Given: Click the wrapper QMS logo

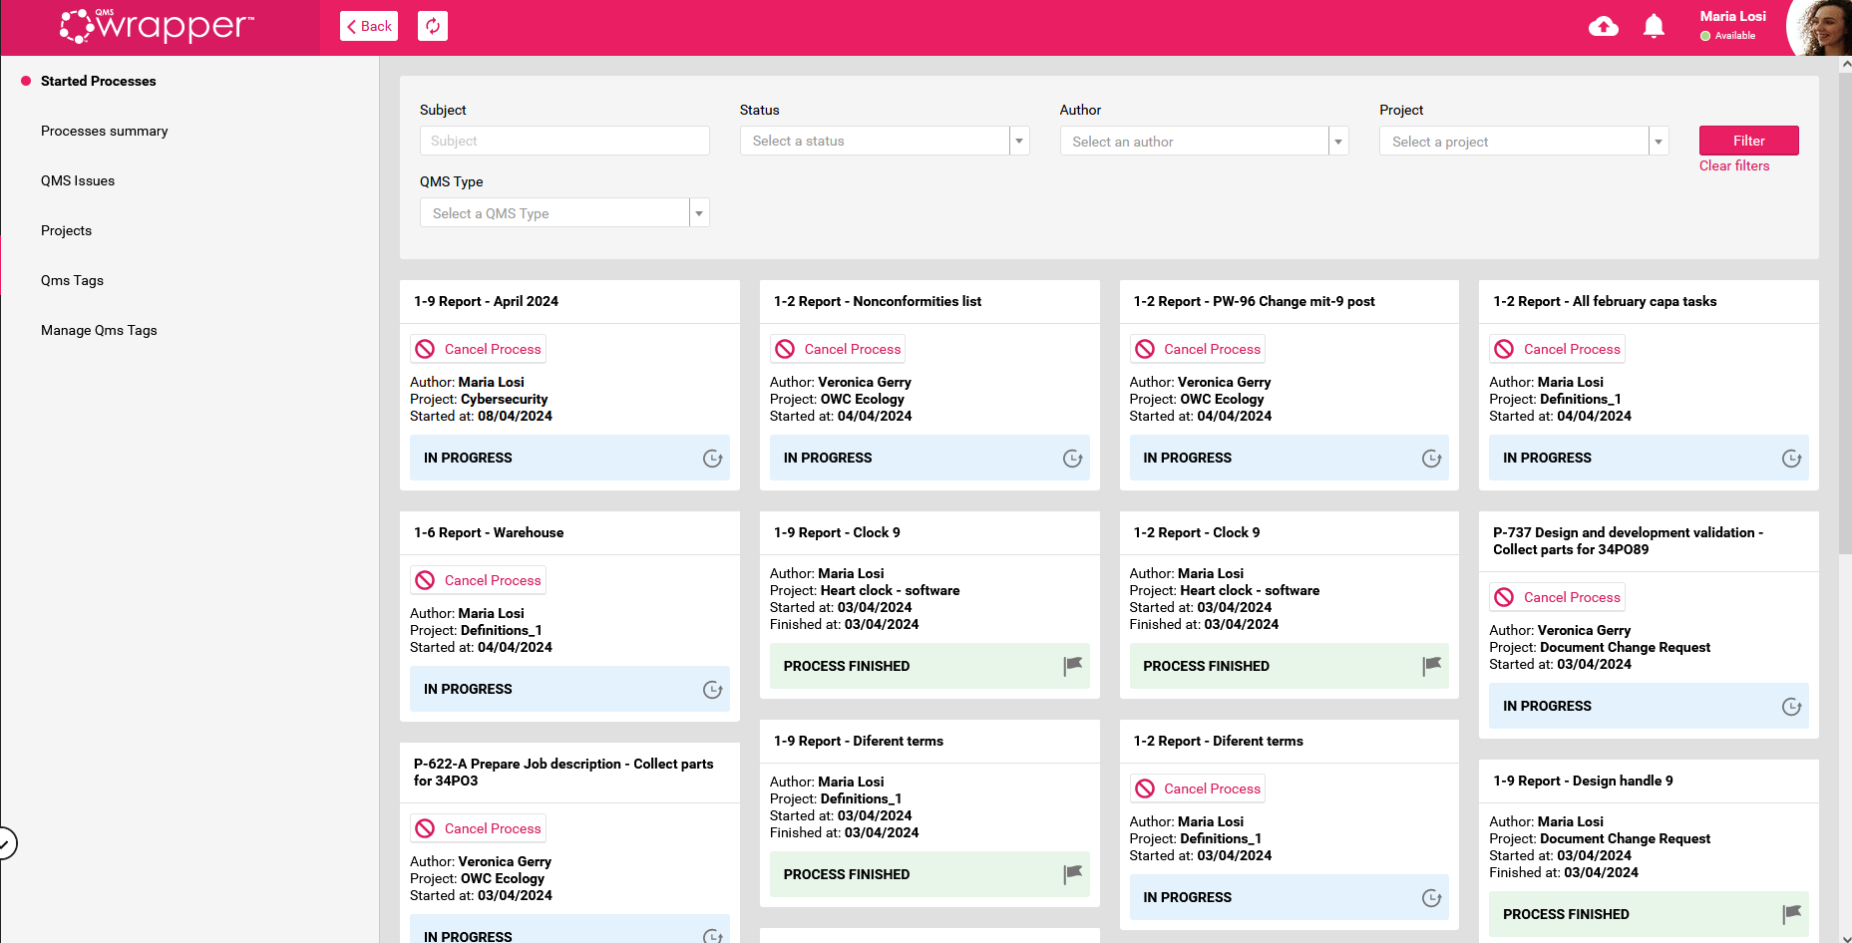Looking at the screenshot, I should pyautogui.click(x=158, y=27).
